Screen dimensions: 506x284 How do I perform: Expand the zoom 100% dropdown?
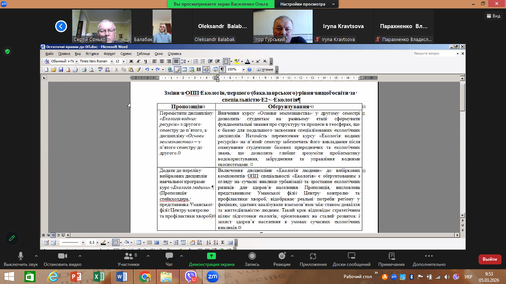tap(243, 70)
